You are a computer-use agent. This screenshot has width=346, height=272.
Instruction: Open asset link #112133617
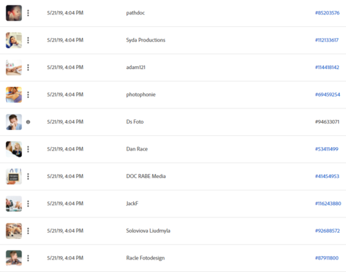pos(327,40)
